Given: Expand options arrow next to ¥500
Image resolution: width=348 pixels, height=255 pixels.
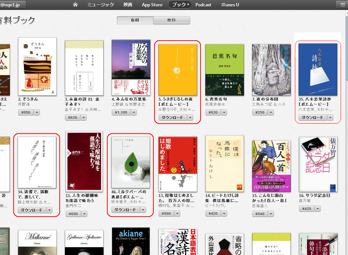Looking at the screenshot, I should [177, 214].
